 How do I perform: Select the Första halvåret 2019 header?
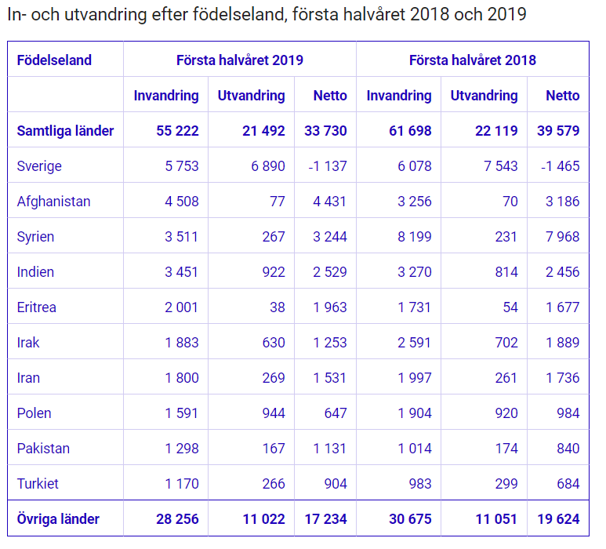pos(240,60)
